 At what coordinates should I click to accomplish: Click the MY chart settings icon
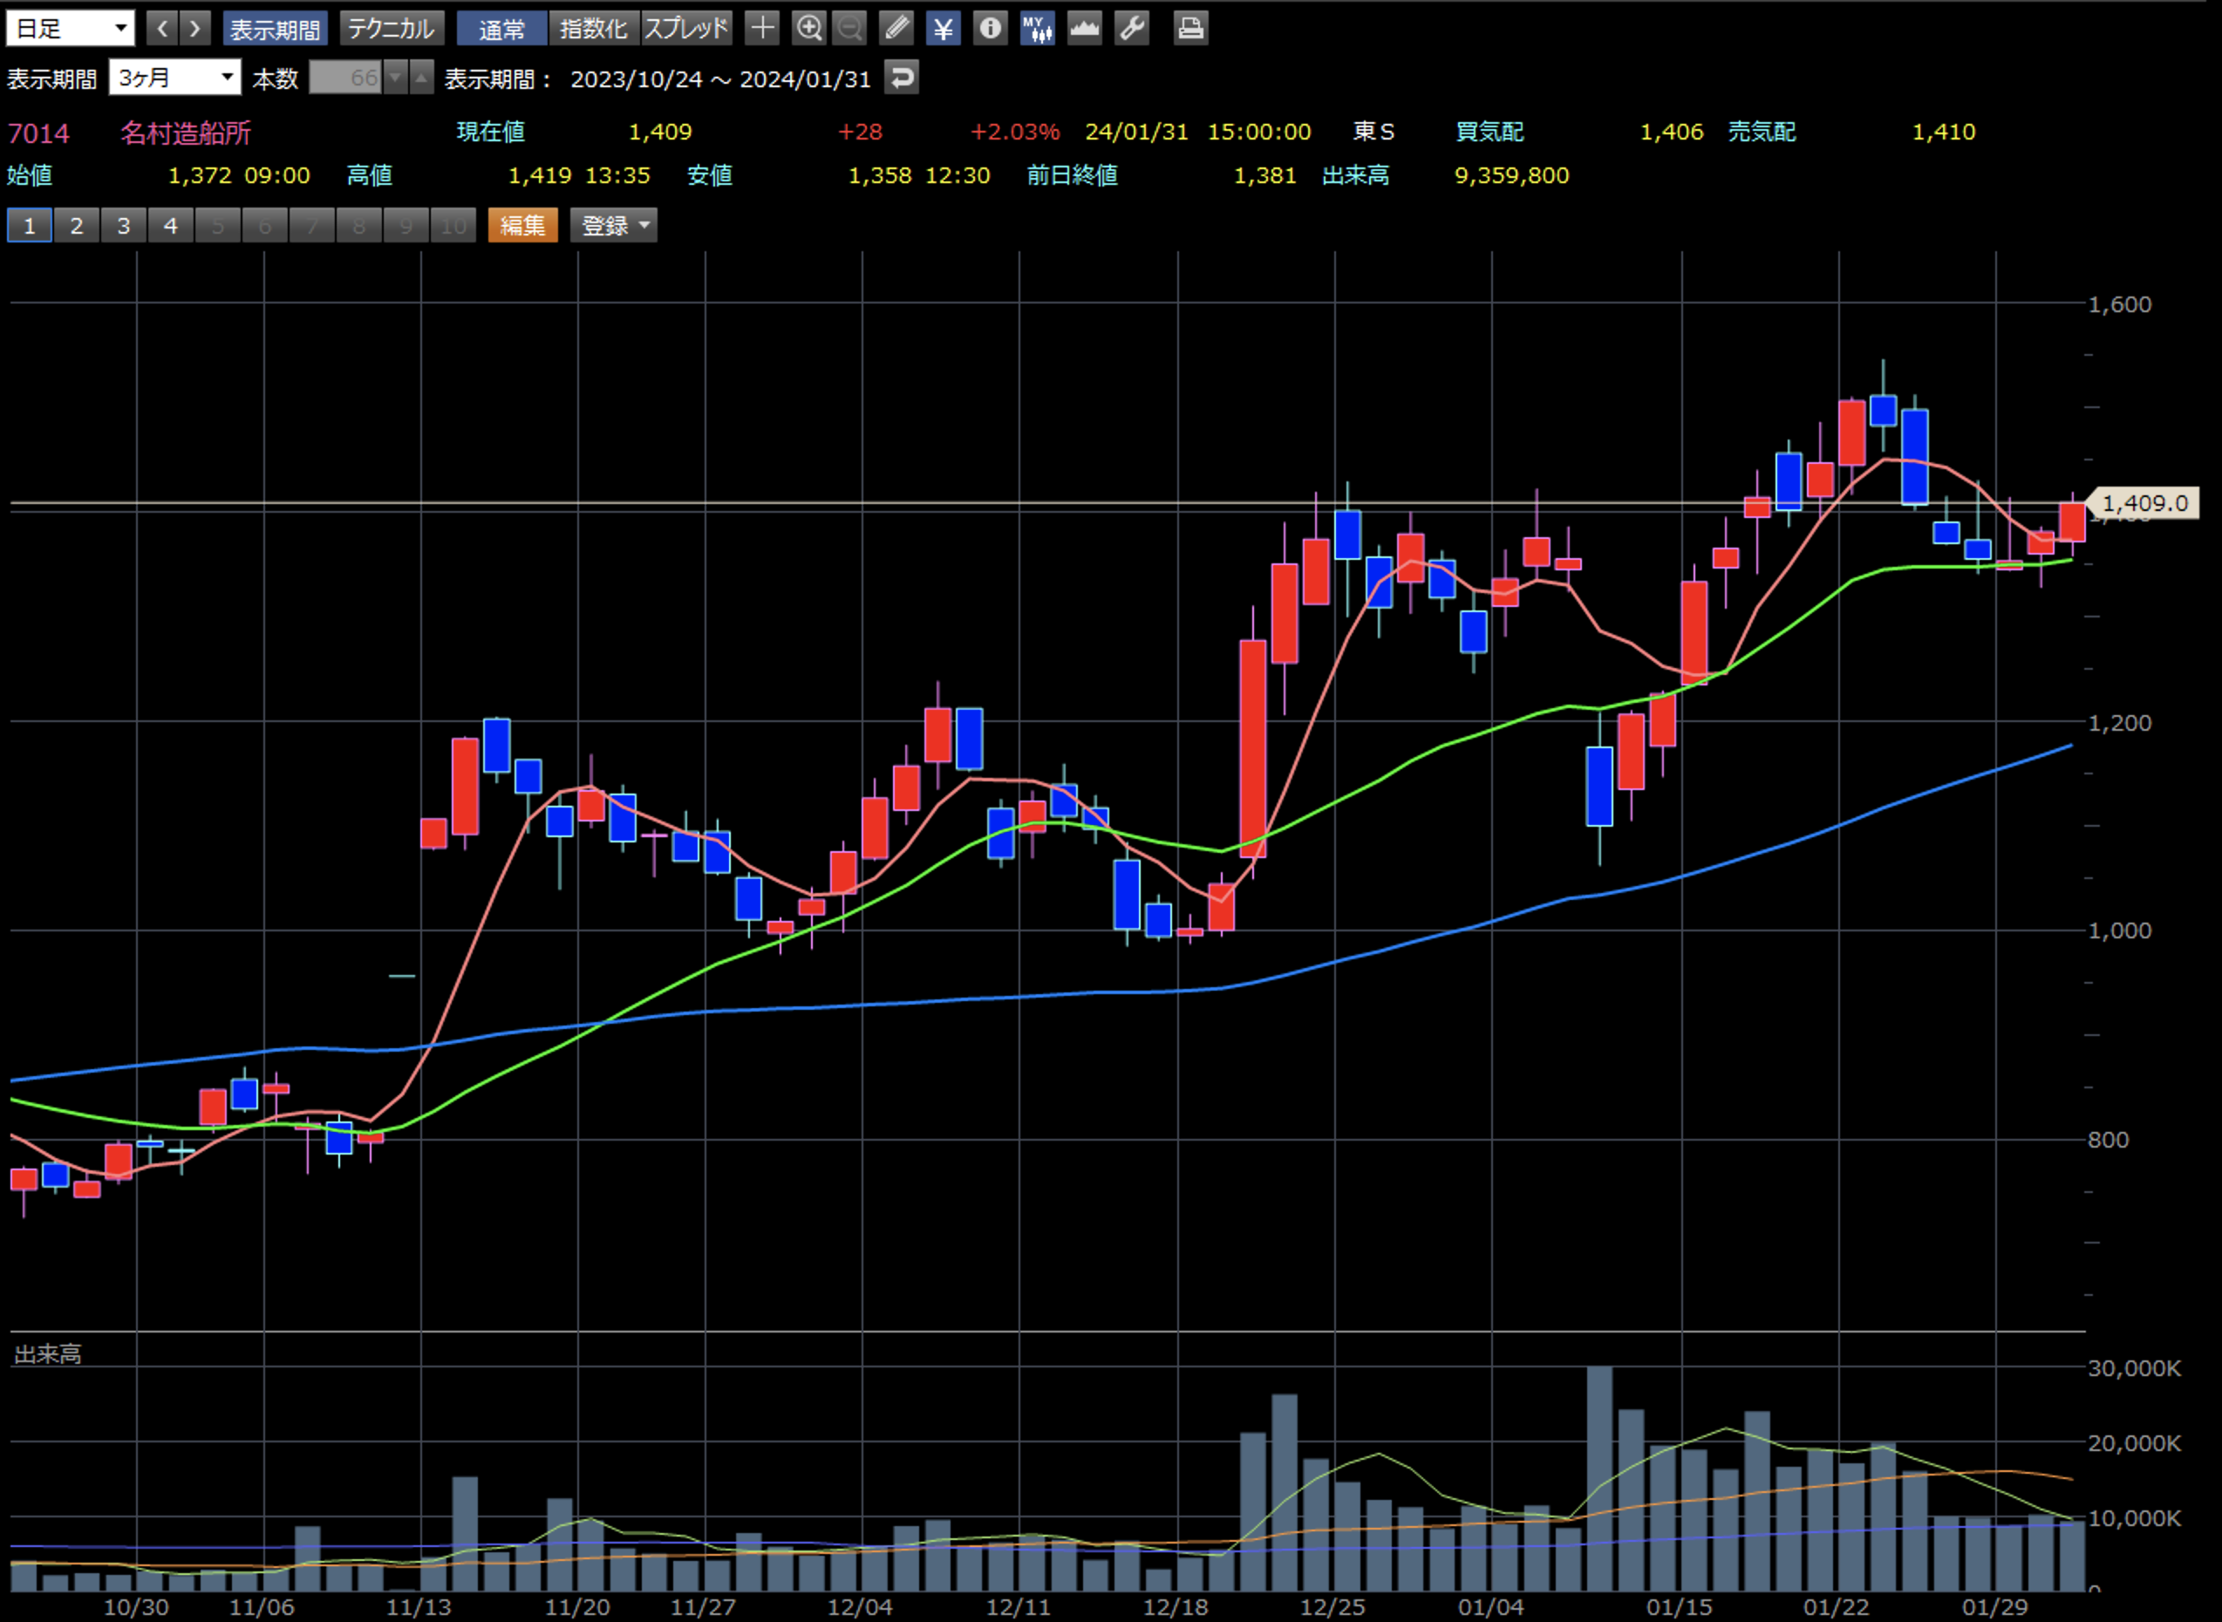[x=1037, y=28]
